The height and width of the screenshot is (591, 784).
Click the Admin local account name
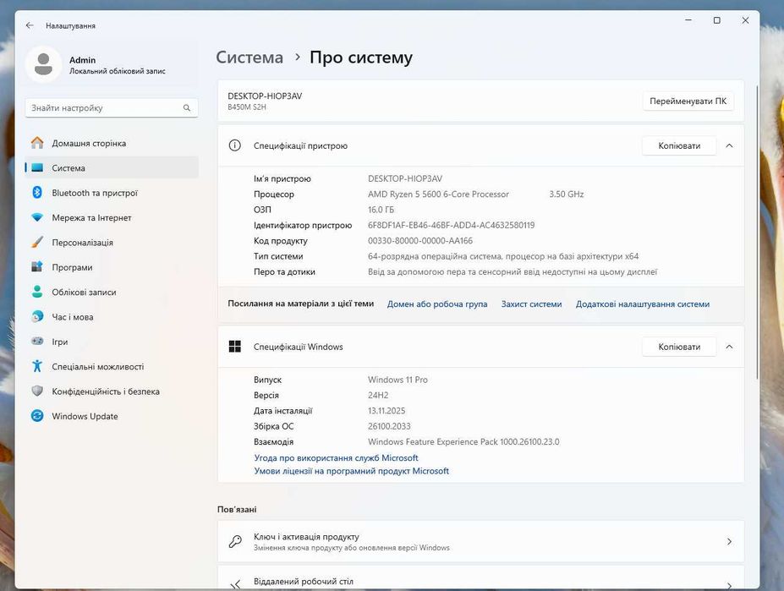[x=83, y=59]
